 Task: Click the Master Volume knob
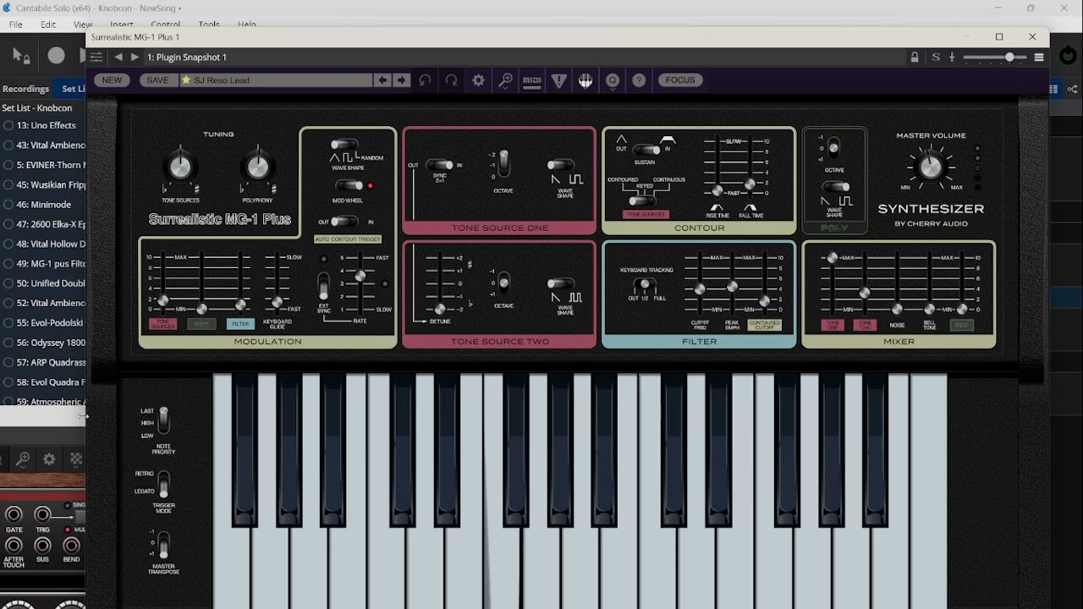click(931, 166)
